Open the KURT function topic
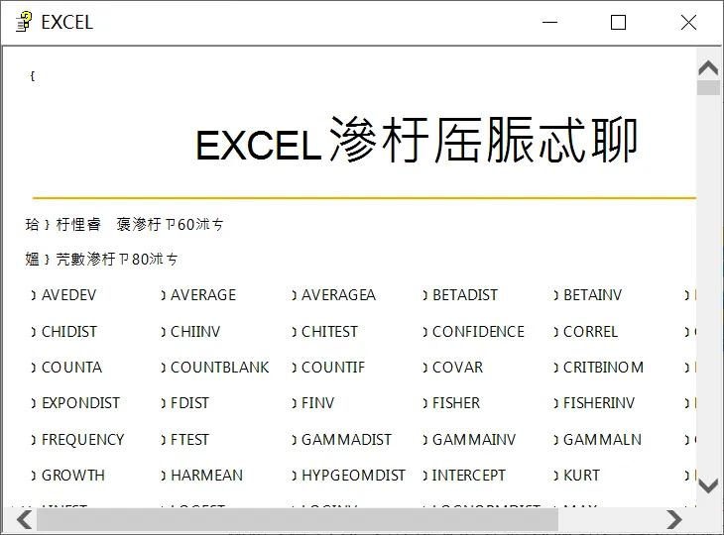Screen dimensions: 724x535 click(x=581, y=475)
